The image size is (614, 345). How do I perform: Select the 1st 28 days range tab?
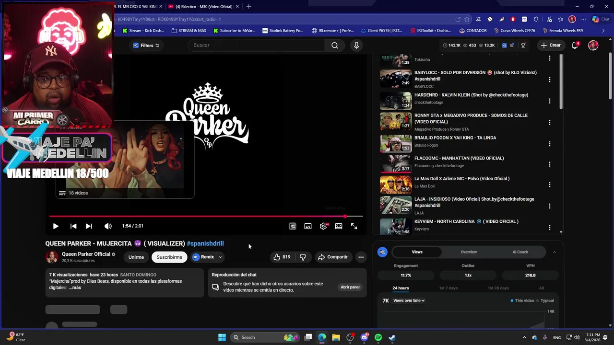pyautogui.click(x=498, y=288)
